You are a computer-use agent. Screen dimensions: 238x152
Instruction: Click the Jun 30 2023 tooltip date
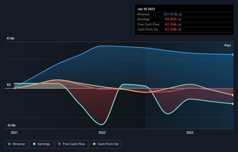146,9
